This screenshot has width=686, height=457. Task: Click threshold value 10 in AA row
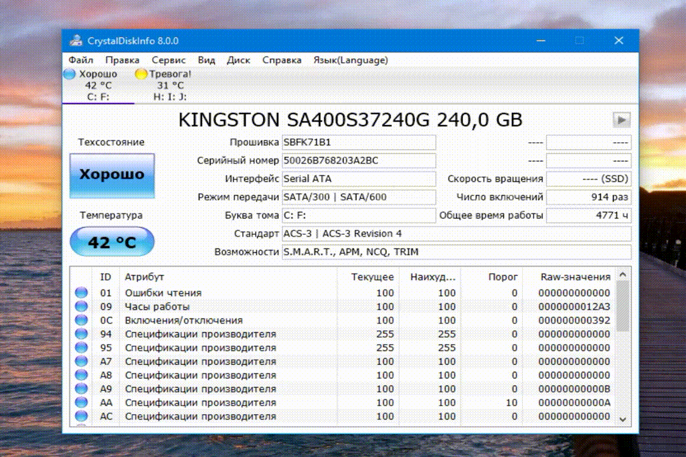coord(511,402)
